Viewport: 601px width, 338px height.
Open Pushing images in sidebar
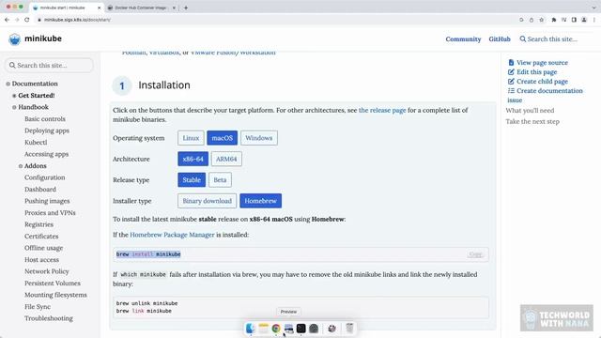(47, 201)
